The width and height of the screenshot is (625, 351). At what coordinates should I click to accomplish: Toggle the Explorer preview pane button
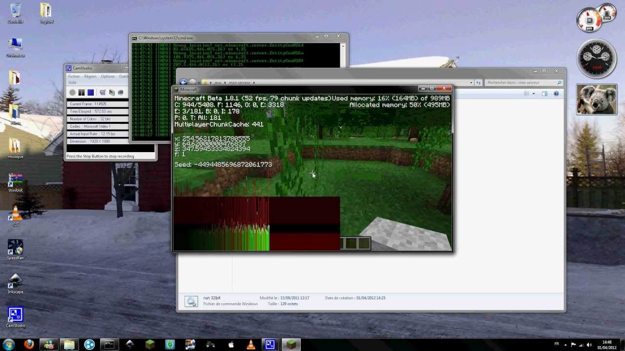[x=544, y=94]
